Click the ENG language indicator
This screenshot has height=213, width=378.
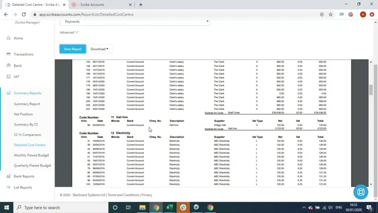[x=339, y=207]
